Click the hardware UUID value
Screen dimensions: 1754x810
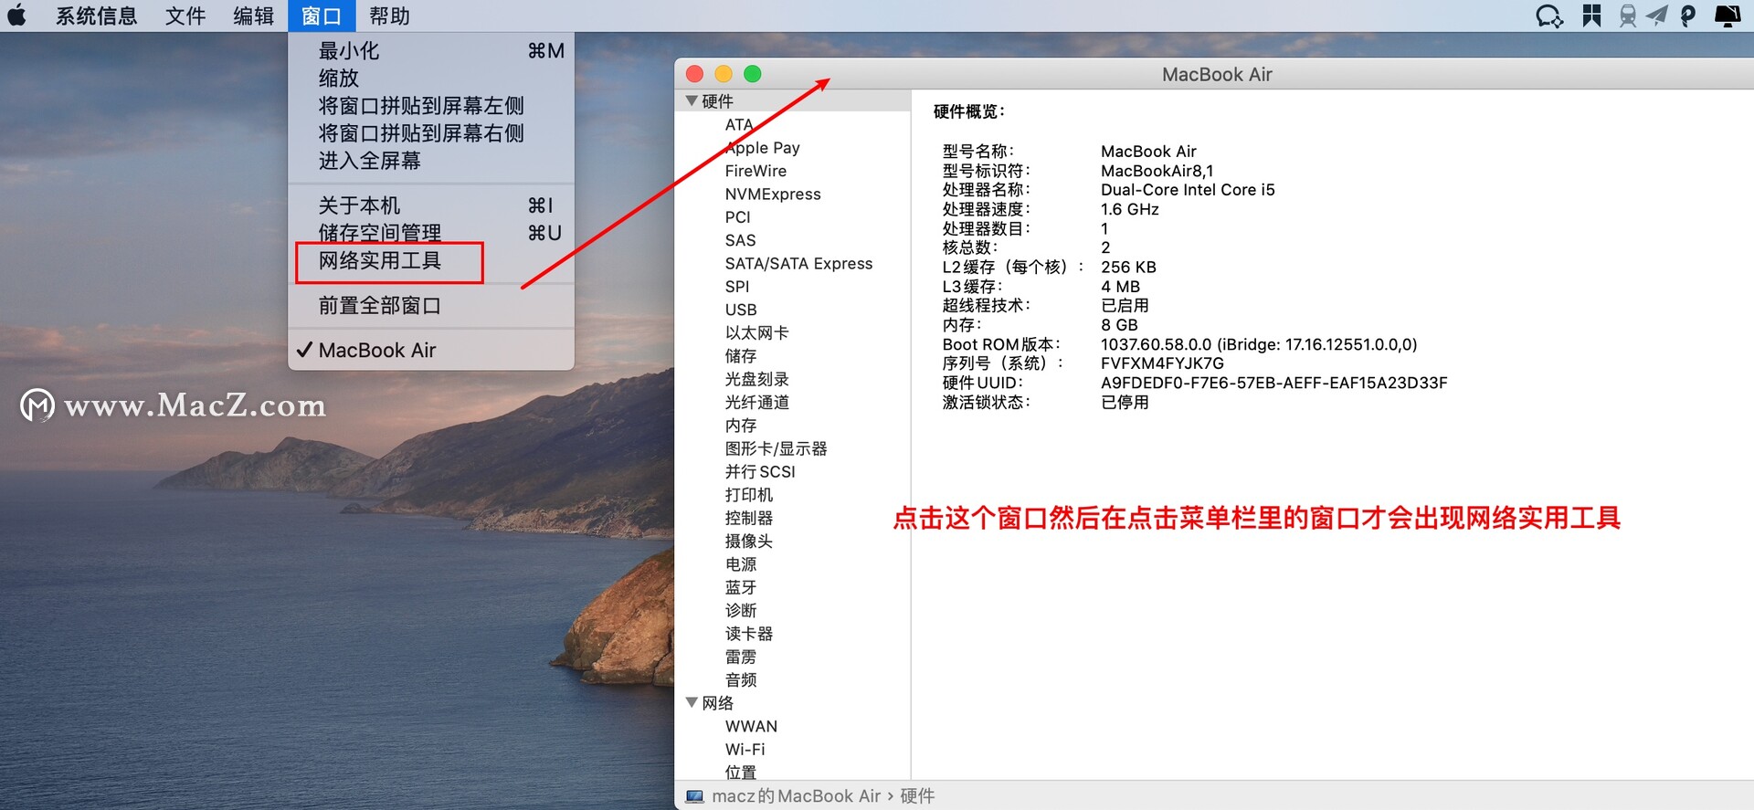(1273, 383)
